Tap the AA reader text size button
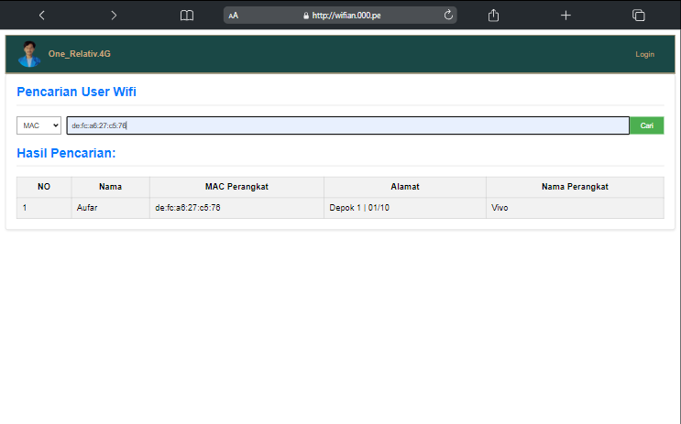Viewport: 681px width, 424px height. [x=234, y=16]
